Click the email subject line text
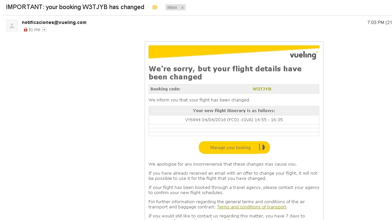392x220 pixels. pos(75,7)
